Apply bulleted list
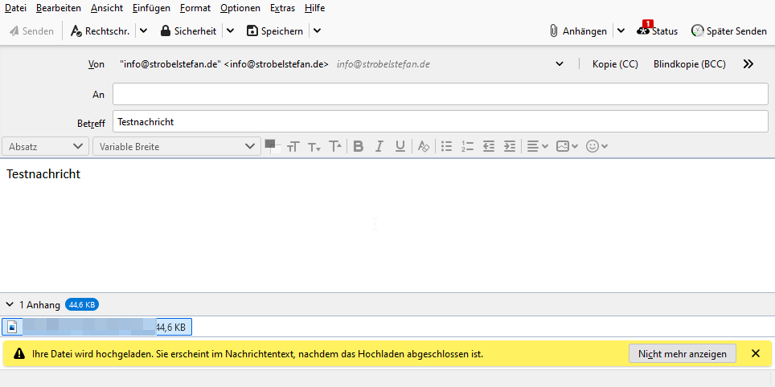Viewport: 775px width, 387px height. coord(446,146)
